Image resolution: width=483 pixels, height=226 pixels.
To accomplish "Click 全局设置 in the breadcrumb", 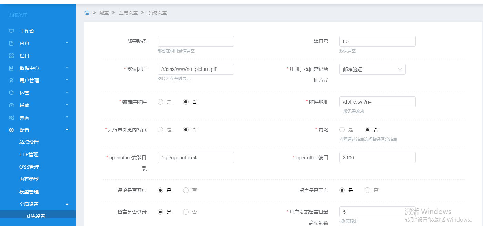I will [x=128, y=13].
